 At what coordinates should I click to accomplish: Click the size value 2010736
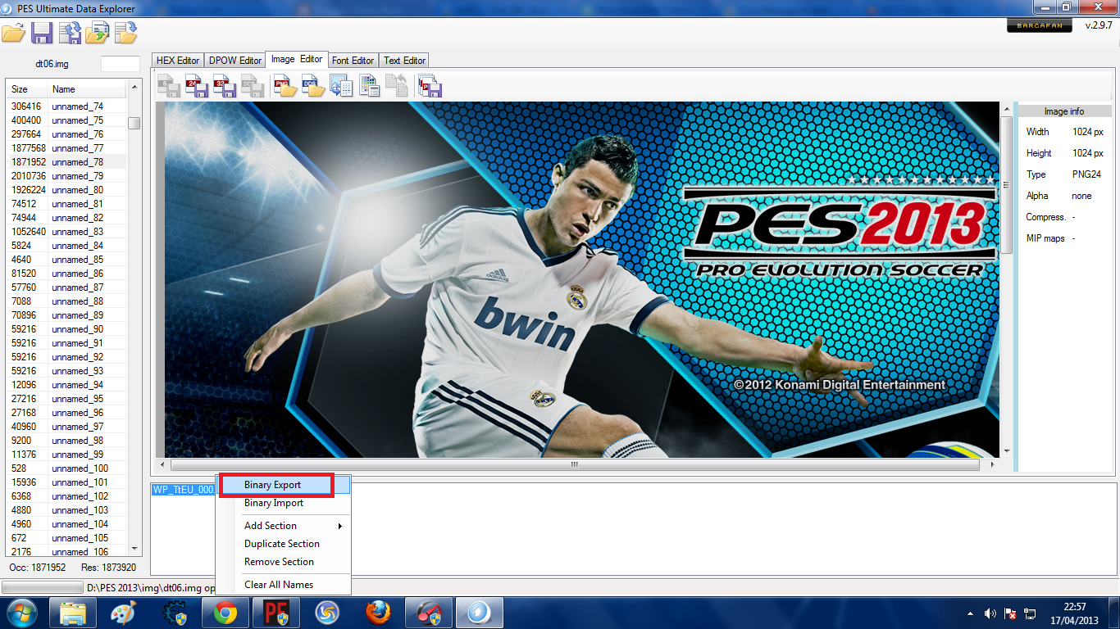click(x=29, y=176)
